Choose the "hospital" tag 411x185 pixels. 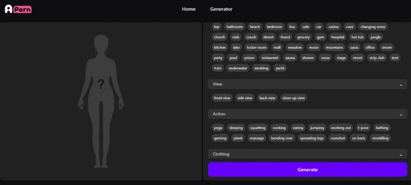[338, 37]
